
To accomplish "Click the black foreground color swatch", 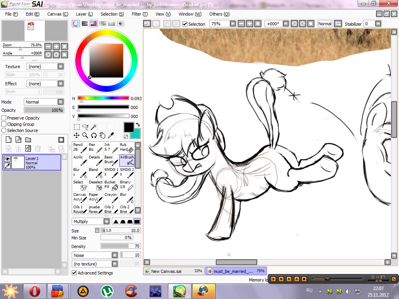I will tap(129, 127).
